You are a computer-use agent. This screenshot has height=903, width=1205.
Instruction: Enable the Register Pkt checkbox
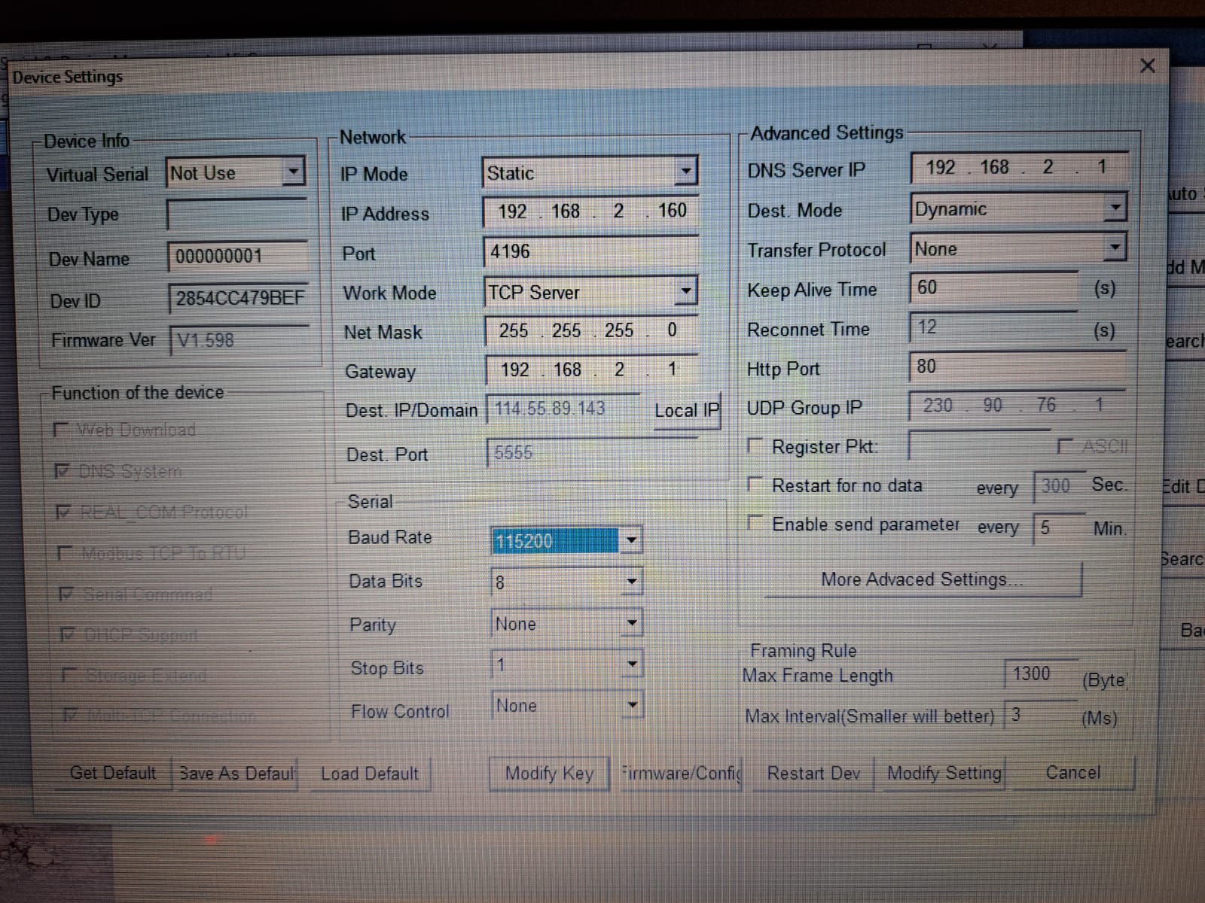pos(755,445)
